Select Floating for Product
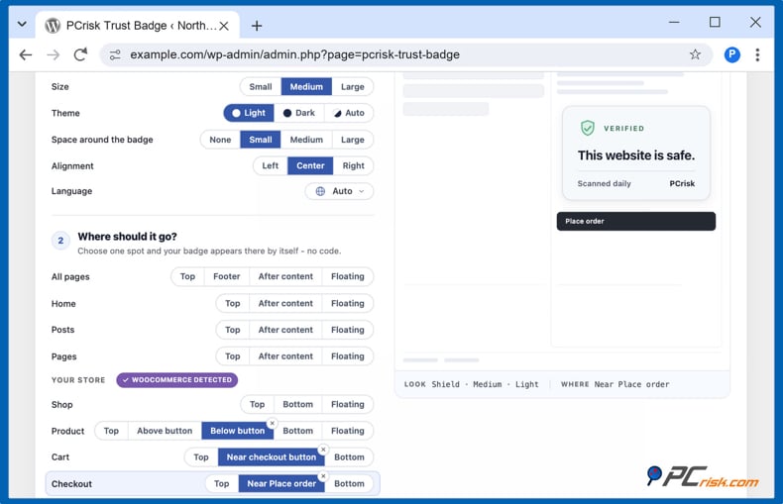Image resolution: width=783 pixels, height=504 pixels. click(348, 431)
